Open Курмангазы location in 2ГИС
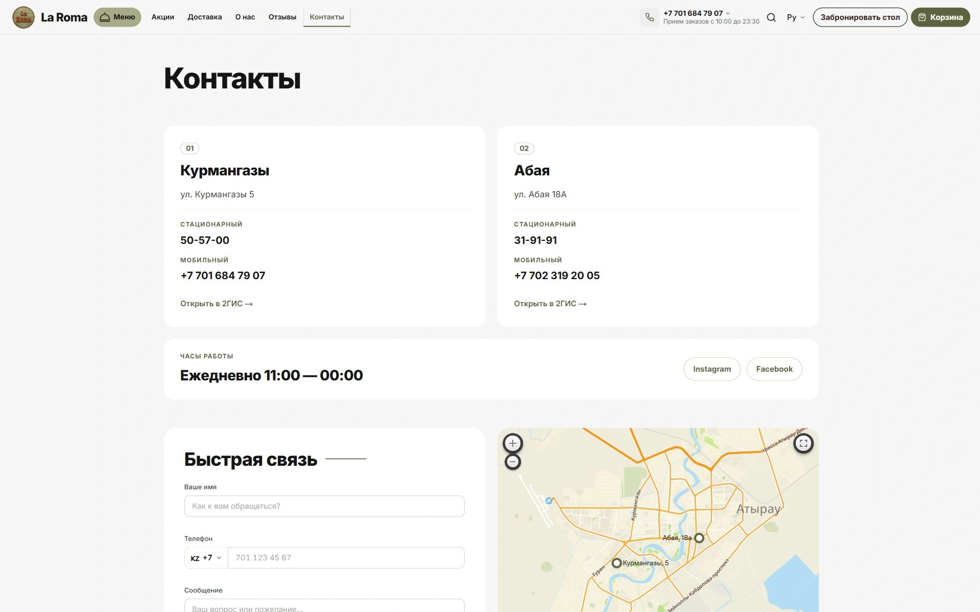Image resolution: width=980 pixels, height=612 pixels. tap(216, 304)
